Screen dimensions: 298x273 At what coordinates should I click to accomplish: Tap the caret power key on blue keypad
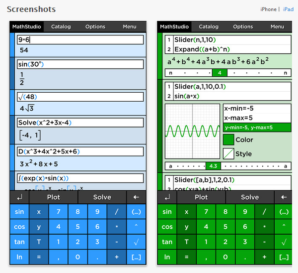point(136,227)
